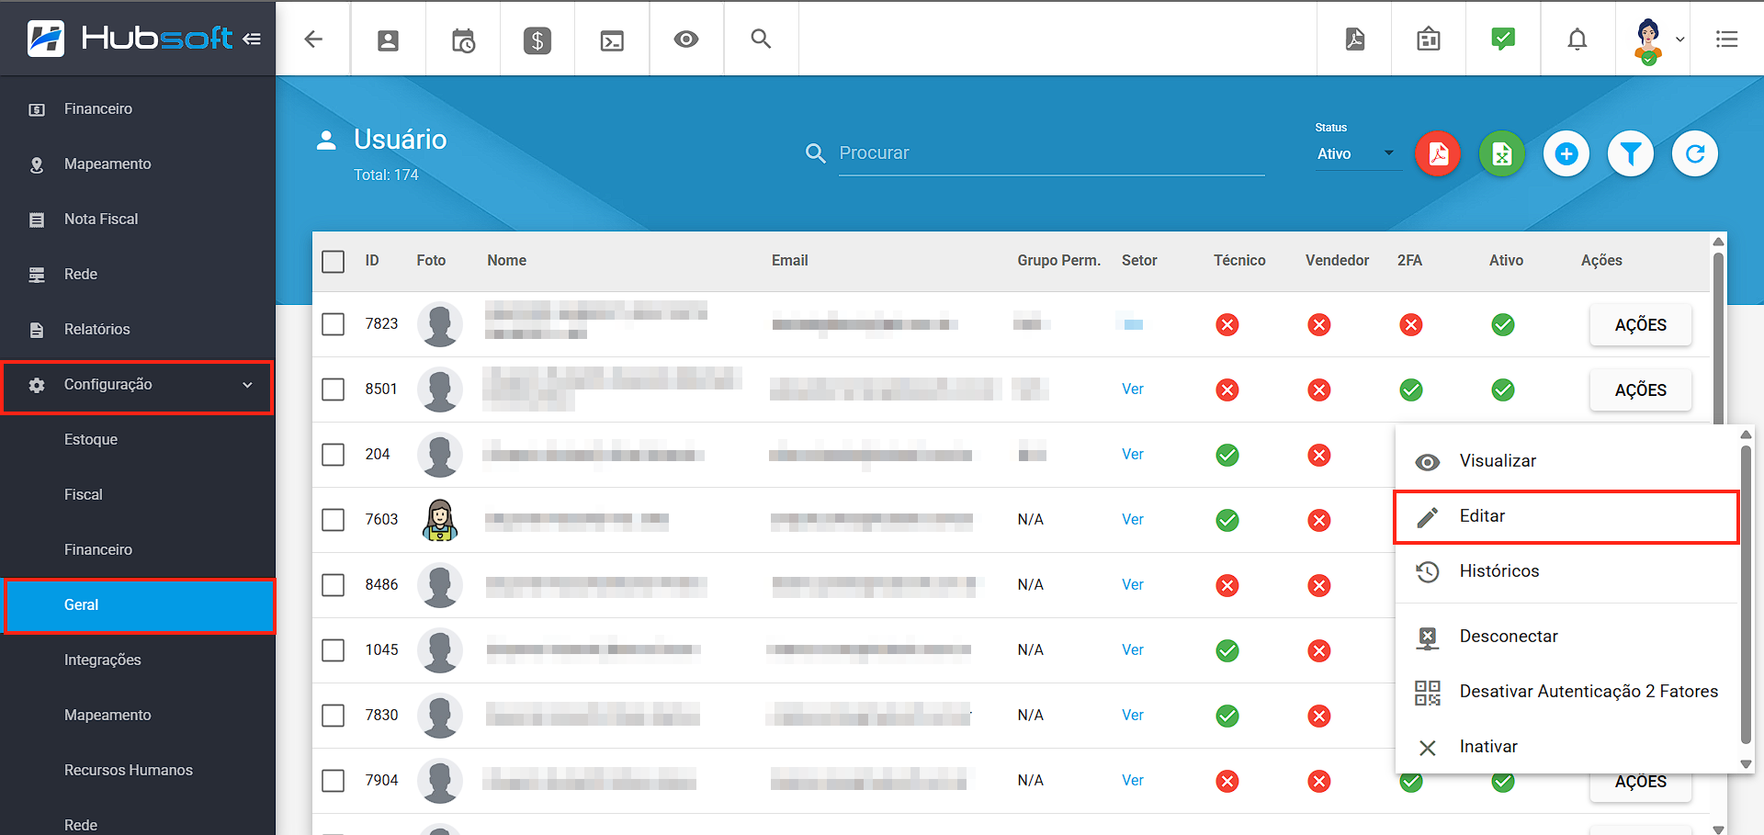Open the user avatar dropdown at the top right
1764x835 pixels.
click(x=1659, y=39)
